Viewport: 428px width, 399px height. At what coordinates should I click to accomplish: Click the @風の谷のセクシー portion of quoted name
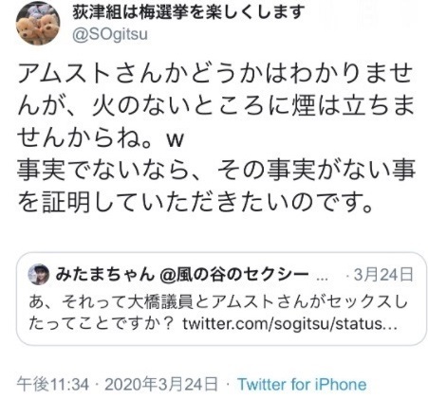tap(233, 274)
